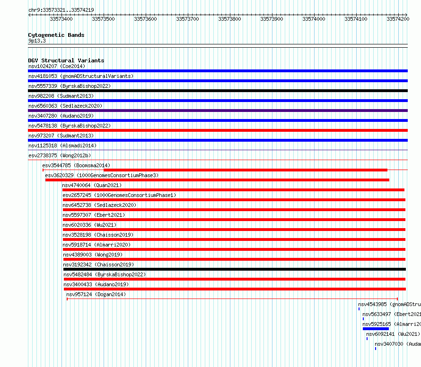This screenshot has height=367, width=421.
Task: Select nsv6092141 (Wu2021) label
Action: tap(393, 334)
